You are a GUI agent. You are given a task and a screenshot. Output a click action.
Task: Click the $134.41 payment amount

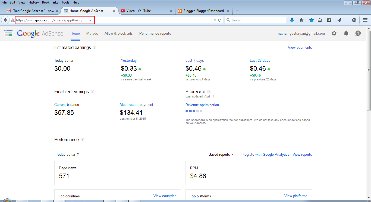131,113
